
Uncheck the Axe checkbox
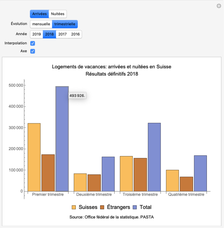pyautogui.click(x=33, y=51)
